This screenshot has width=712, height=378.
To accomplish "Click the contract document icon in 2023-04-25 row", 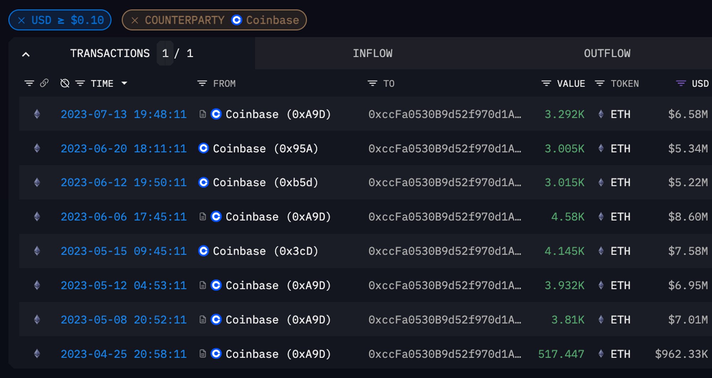I will [x=203, y=354].
